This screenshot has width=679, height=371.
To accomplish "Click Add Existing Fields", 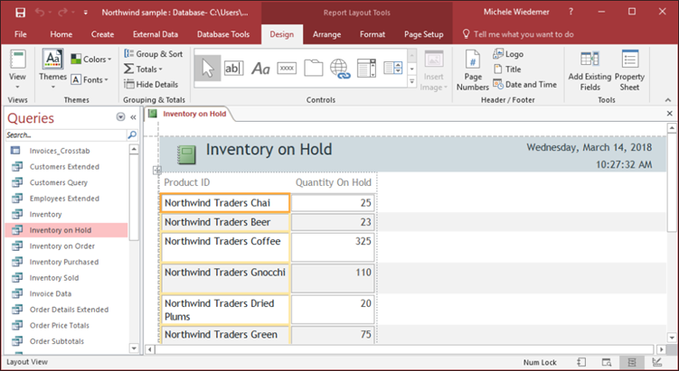I will [589, 70].
